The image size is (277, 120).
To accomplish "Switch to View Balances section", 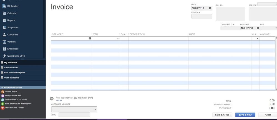I will 23,67.
